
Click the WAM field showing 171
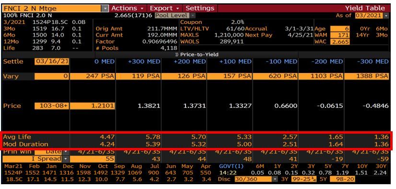(340, 35)
